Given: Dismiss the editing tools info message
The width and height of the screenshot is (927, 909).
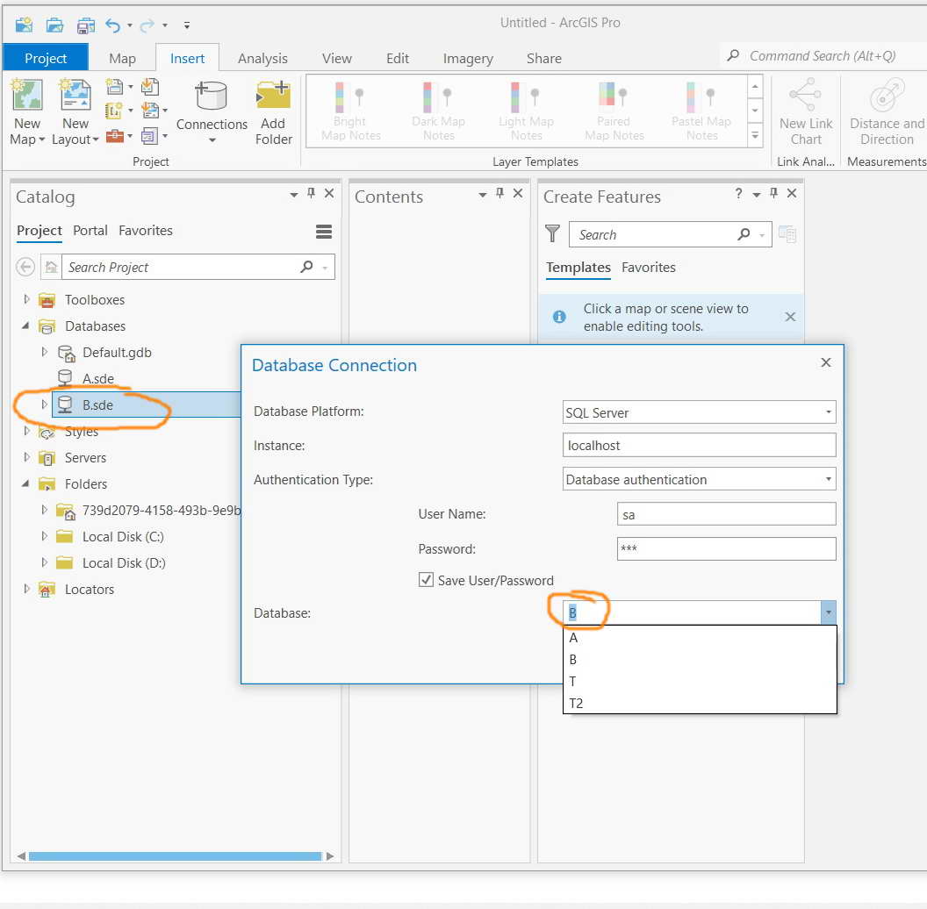Looking at the screenshot, I should (789, 317).
